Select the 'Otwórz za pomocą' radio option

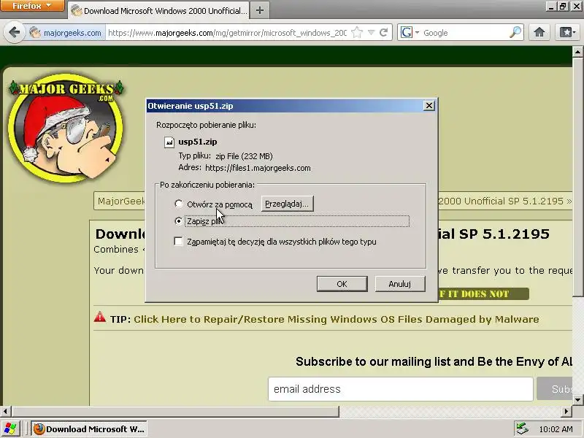[x=179, y=204]
